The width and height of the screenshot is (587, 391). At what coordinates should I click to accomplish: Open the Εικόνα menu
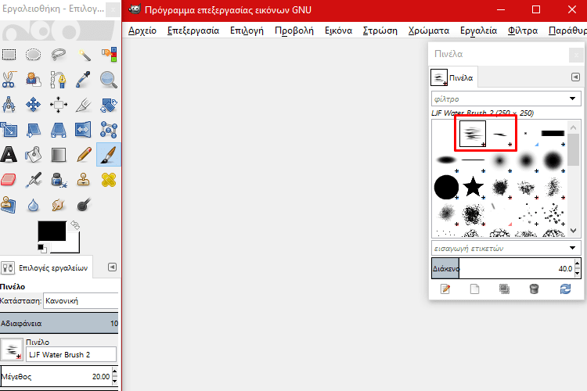(x=338, y=30)
